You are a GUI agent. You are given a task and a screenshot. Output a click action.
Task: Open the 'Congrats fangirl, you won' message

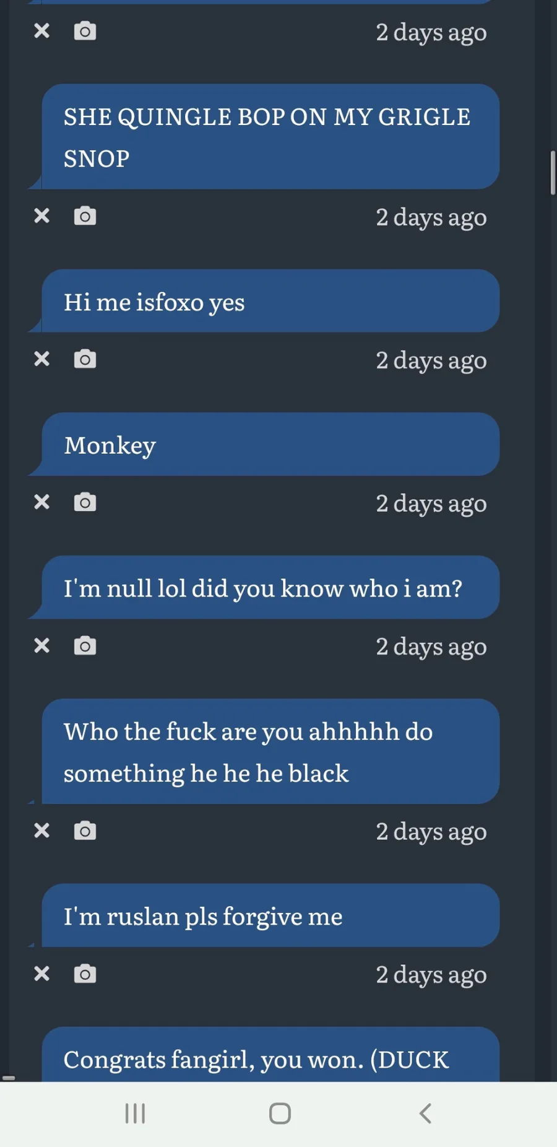click(270, 1056)
